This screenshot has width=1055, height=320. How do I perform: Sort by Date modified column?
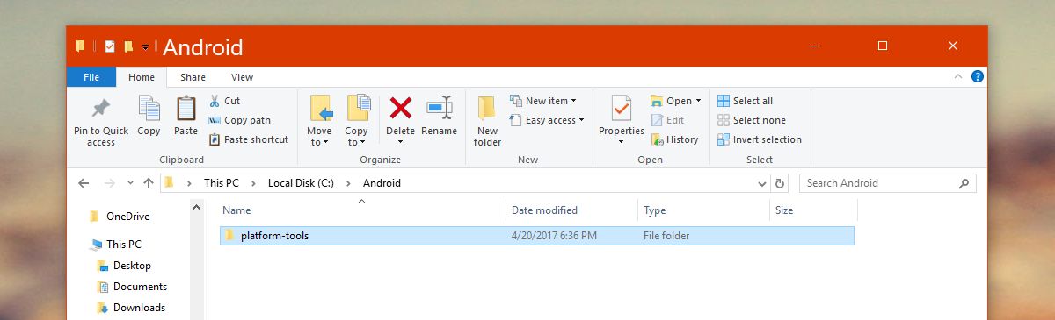tap(572, 210)
